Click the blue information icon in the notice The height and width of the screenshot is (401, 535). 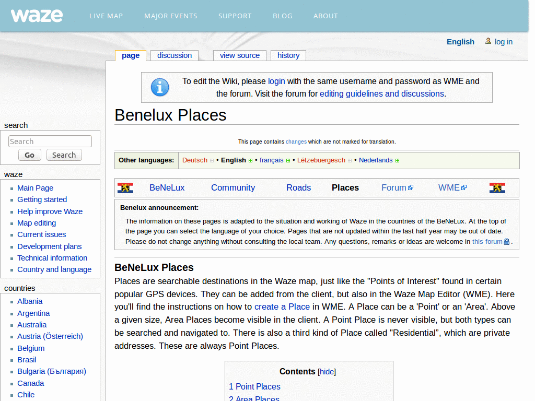point(160,87)
